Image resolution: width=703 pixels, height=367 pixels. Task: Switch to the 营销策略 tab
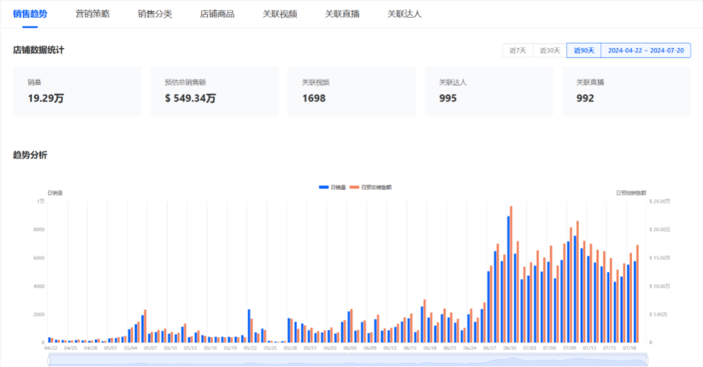pos(92,14)
